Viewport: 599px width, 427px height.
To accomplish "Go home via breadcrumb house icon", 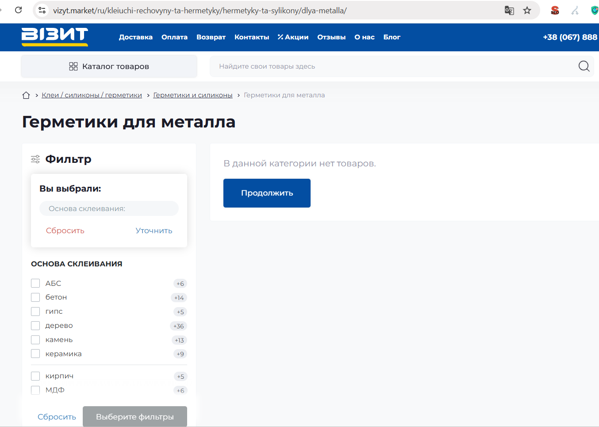I will click(x=26, y=95).
